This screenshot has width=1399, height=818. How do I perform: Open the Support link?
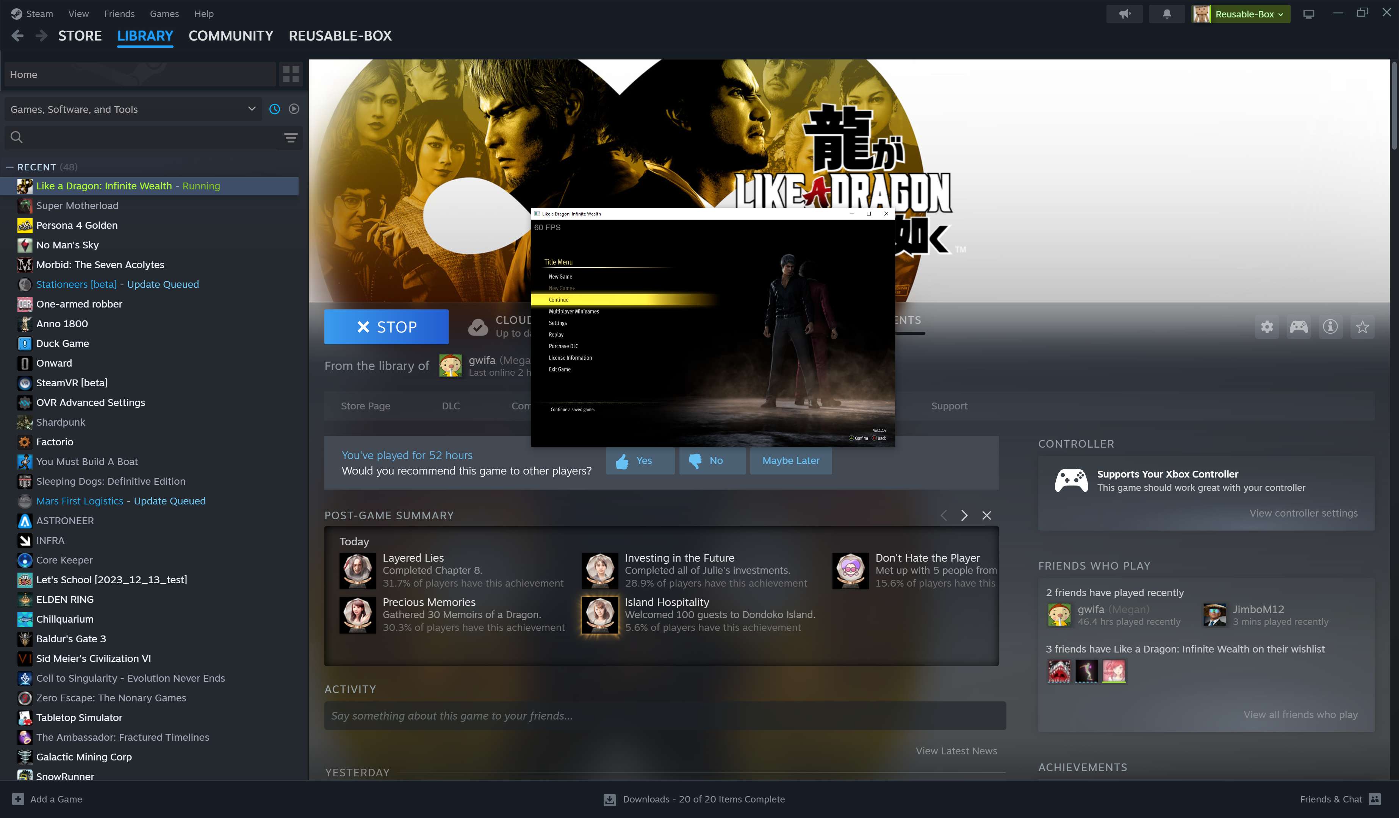click(x=949, y=406)
